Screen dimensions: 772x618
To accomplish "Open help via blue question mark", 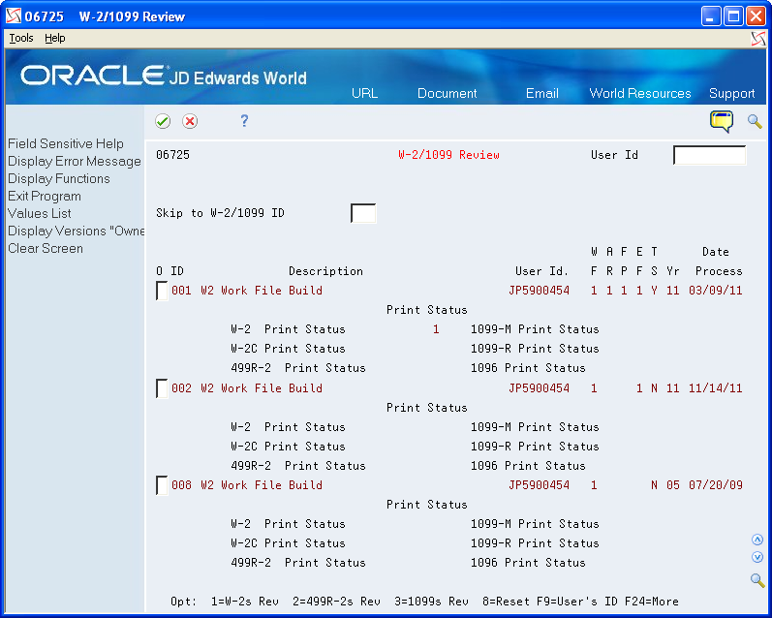I will tap(244, 121).
